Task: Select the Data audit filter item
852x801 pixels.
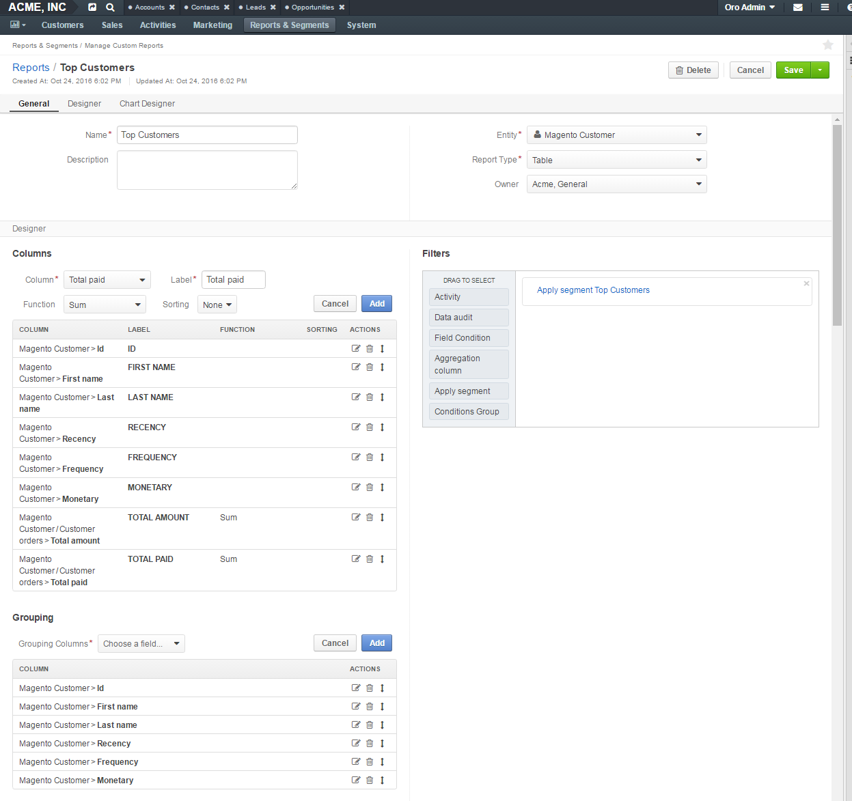Action: pyautogui.click(x=469, y=318)
